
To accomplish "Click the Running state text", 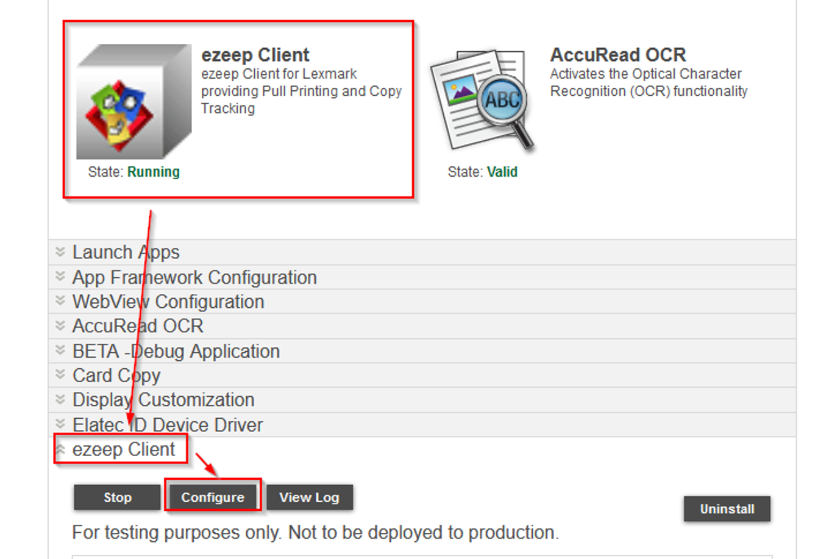I will [154, 172].
